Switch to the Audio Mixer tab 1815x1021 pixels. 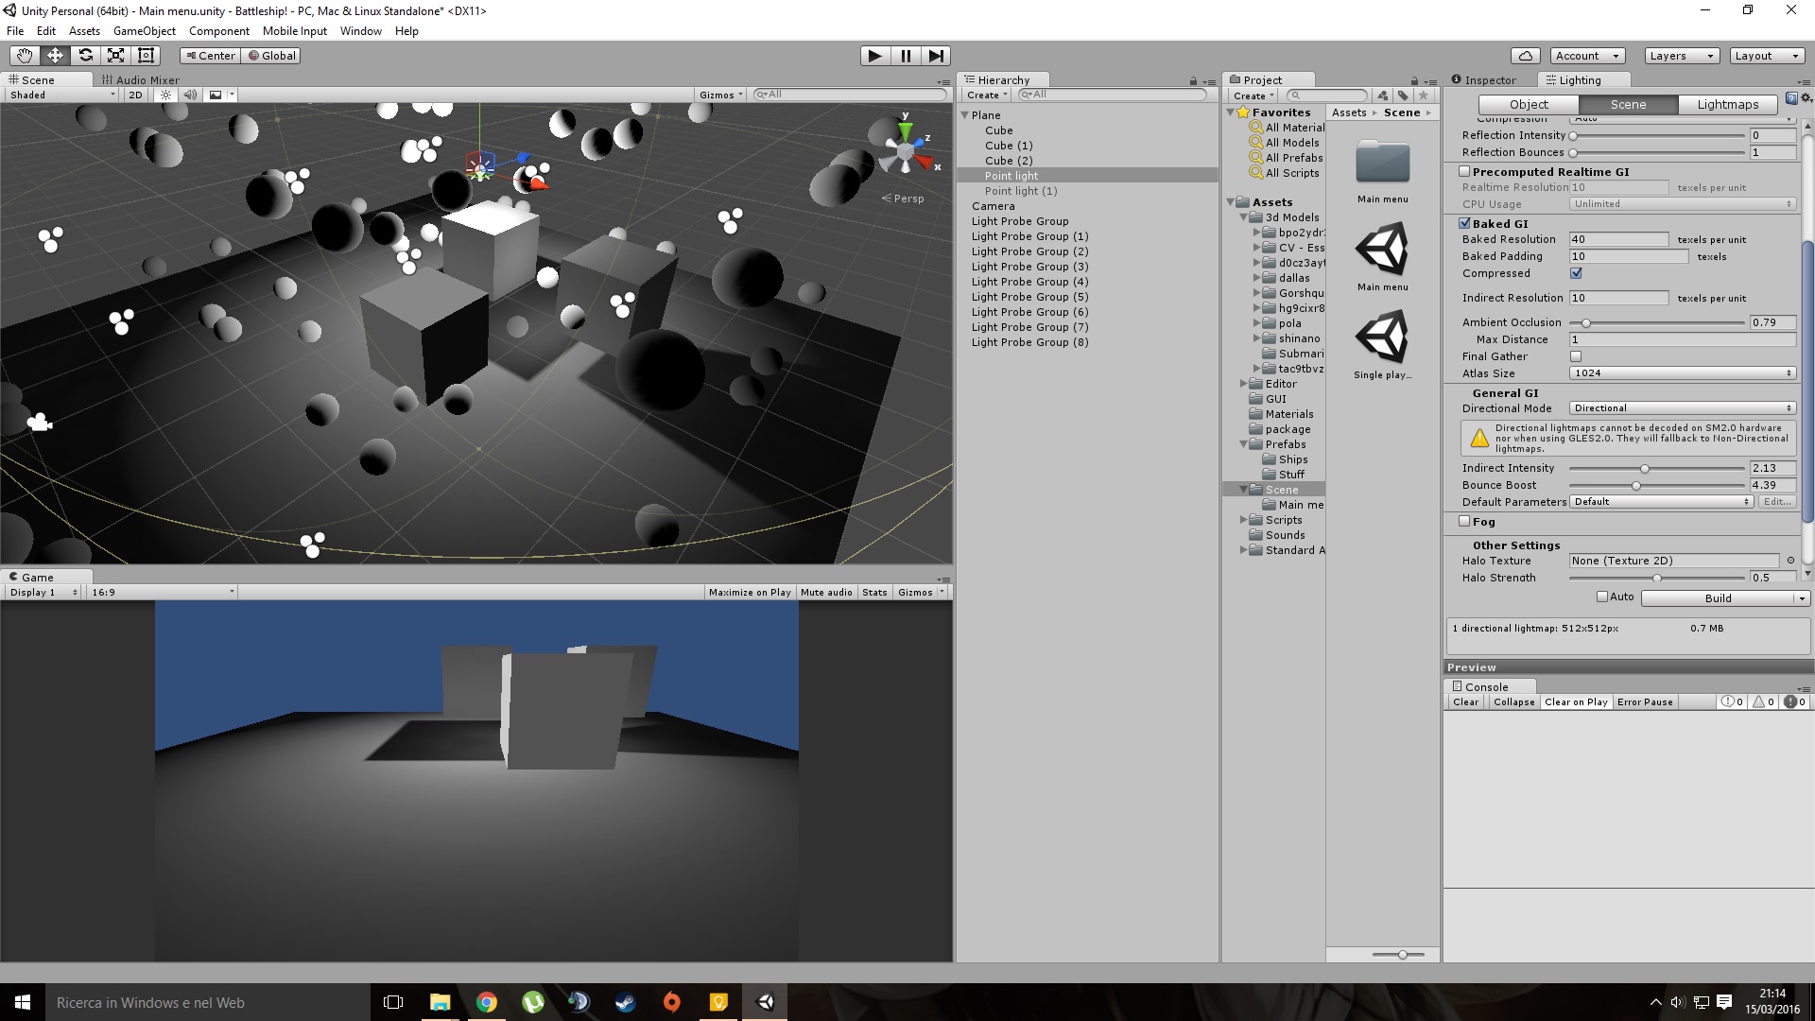tap(140, 80)
